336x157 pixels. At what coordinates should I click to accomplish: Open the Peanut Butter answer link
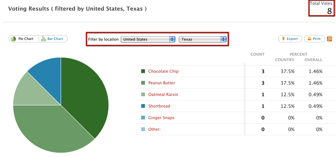[162, 83]
